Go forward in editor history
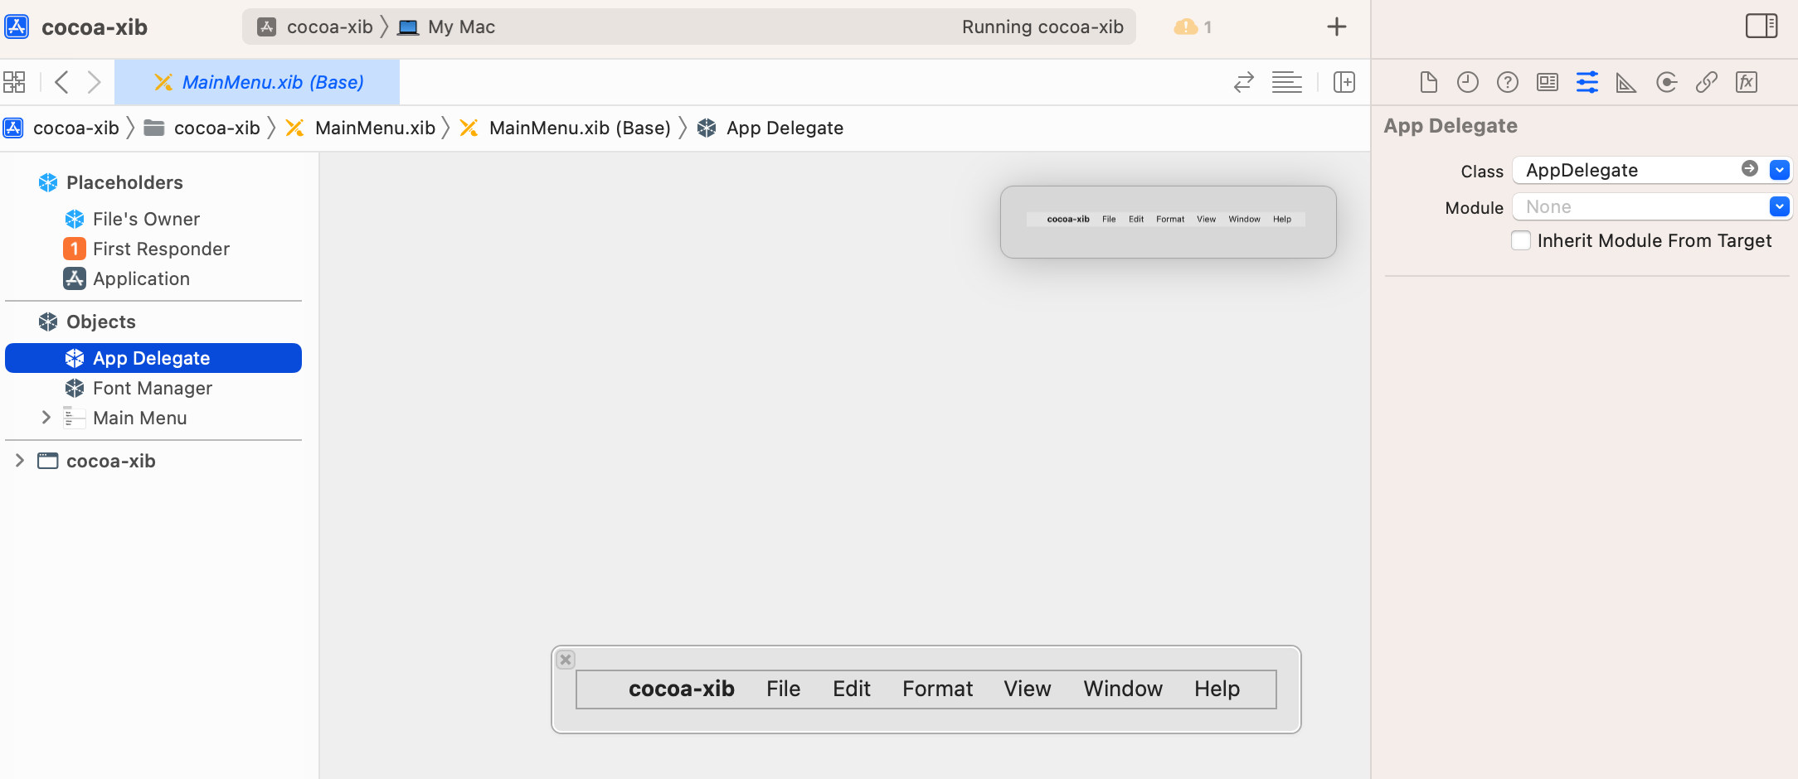1798x779 pixels. (94, 82)
